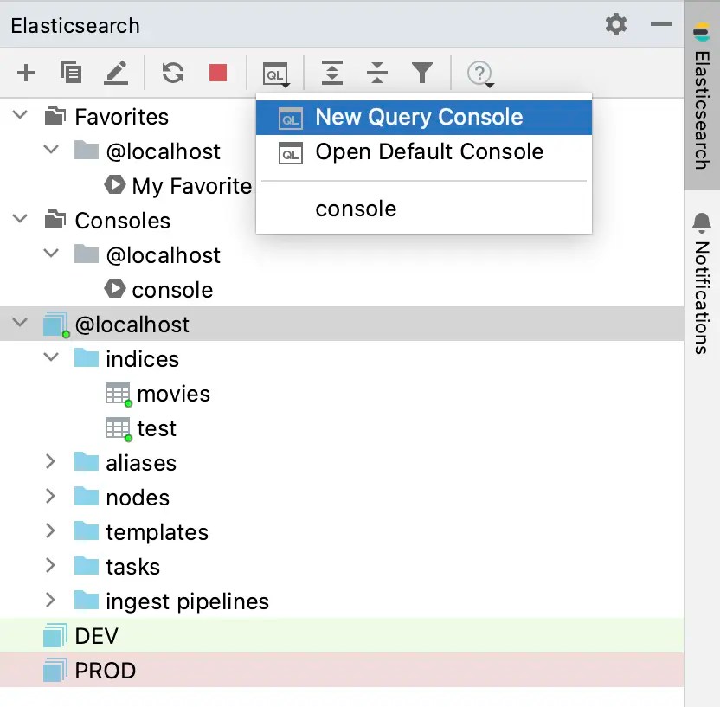Collapse @localhost under Favorites

(x=51, y=149)
